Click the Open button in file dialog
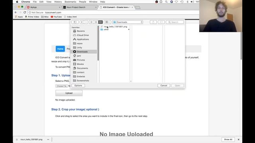255x143 pixels. click(177, 85)
